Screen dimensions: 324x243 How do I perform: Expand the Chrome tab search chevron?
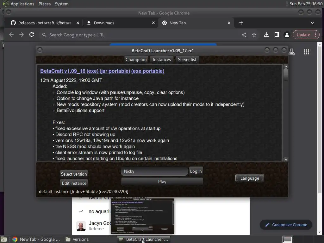click(x=312, y=23)
